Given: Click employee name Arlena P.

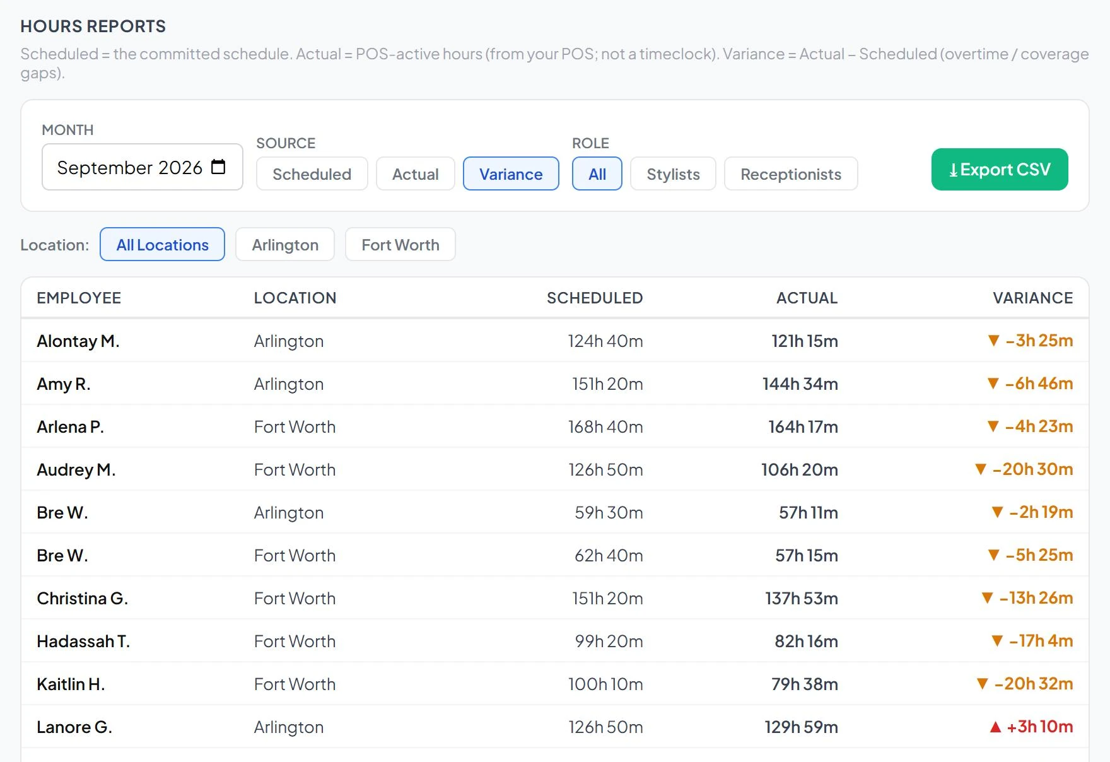Looking at the screenshot, I should tap(70, 427).
